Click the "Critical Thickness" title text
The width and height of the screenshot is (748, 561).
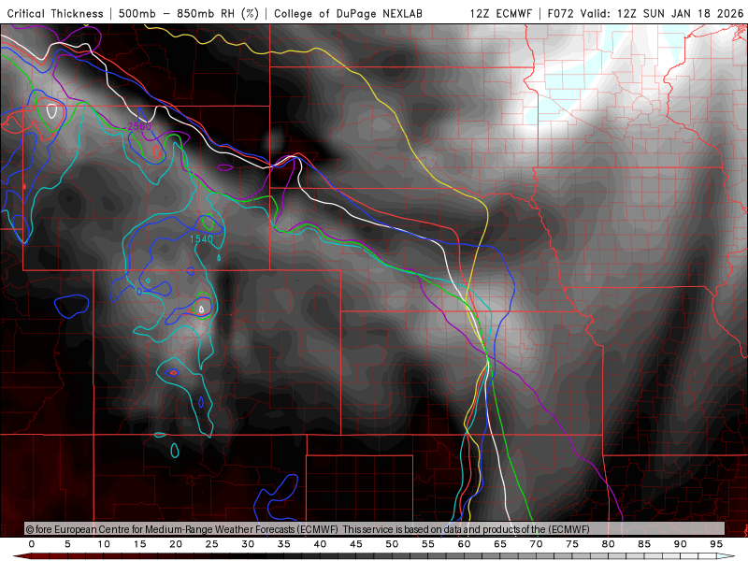pyautogui.click(x=55, y=14)
